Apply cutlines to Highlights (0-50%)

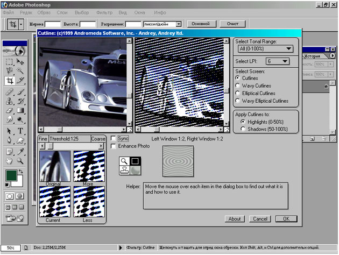point(243,122)
